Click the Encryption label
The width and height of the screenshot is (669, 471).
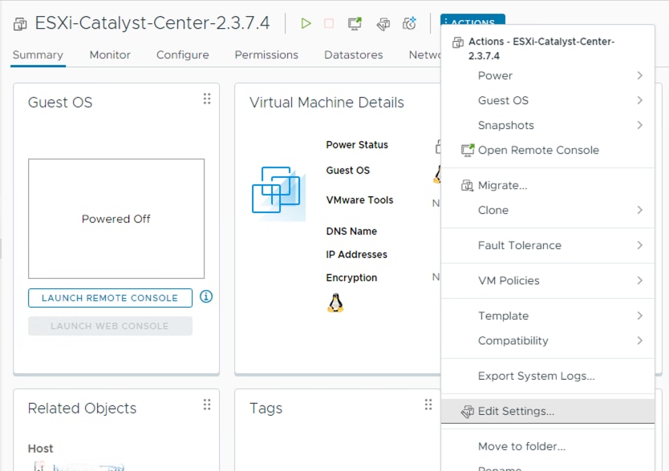(x=351, y=278)
